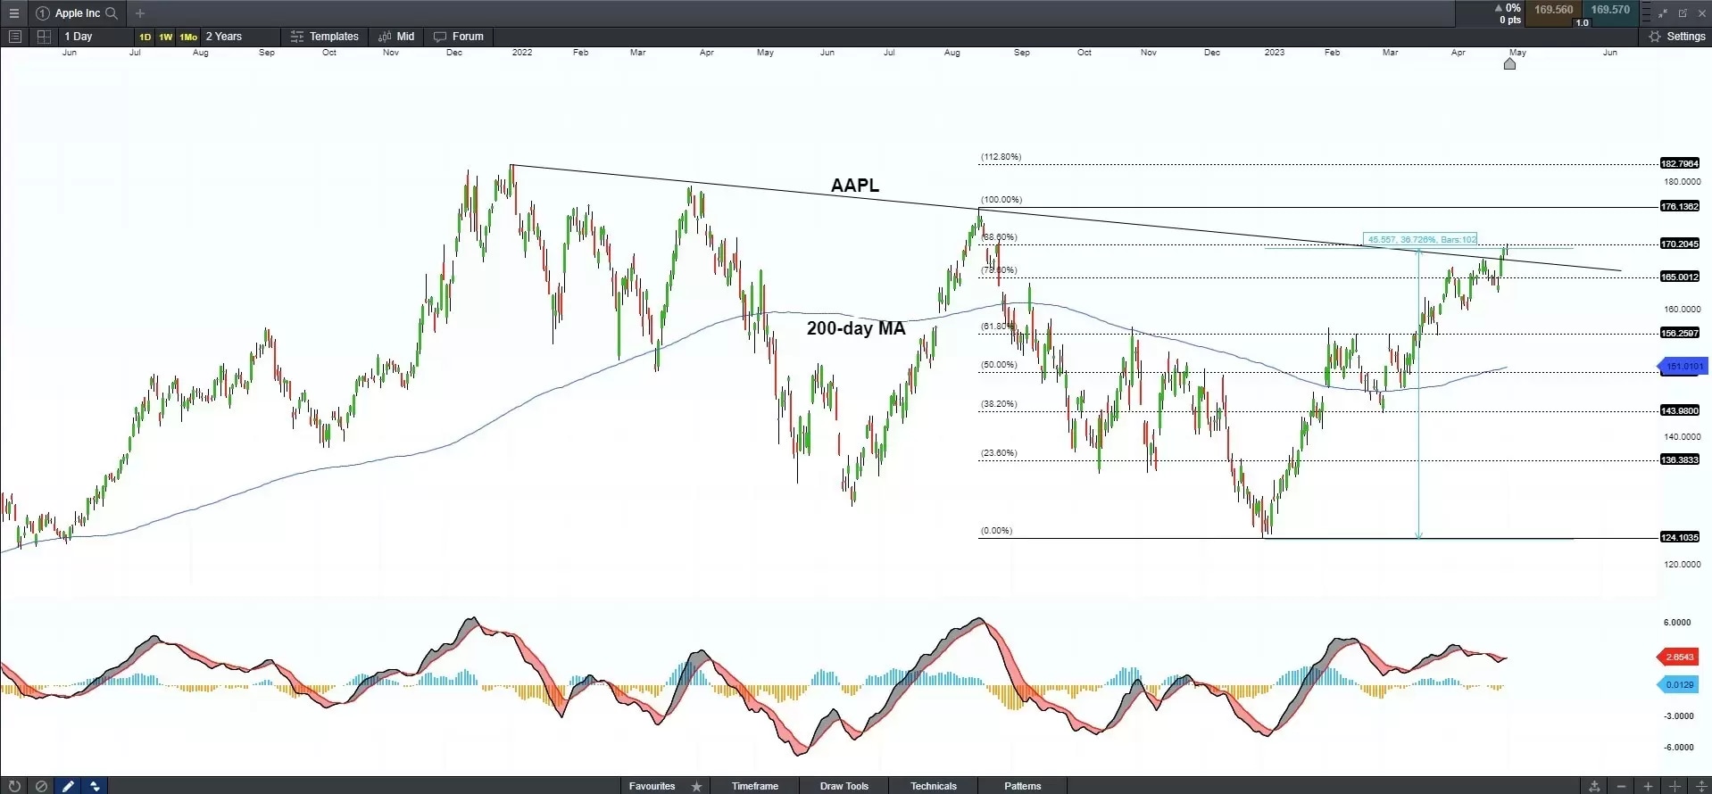Image resolution: width=1712 pixels, height=794 pixels.
Task: Toggle the pencil drawing mode icon
Action: [68, 786]
